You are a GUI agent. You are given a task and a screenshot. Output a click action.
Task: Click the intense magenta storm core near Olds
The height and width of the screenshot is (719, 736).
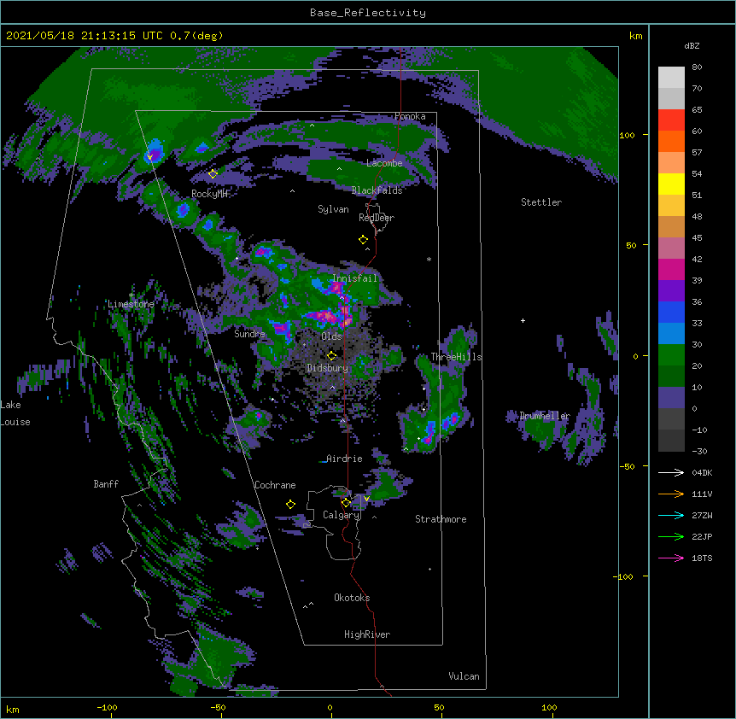tap(327, 316)
